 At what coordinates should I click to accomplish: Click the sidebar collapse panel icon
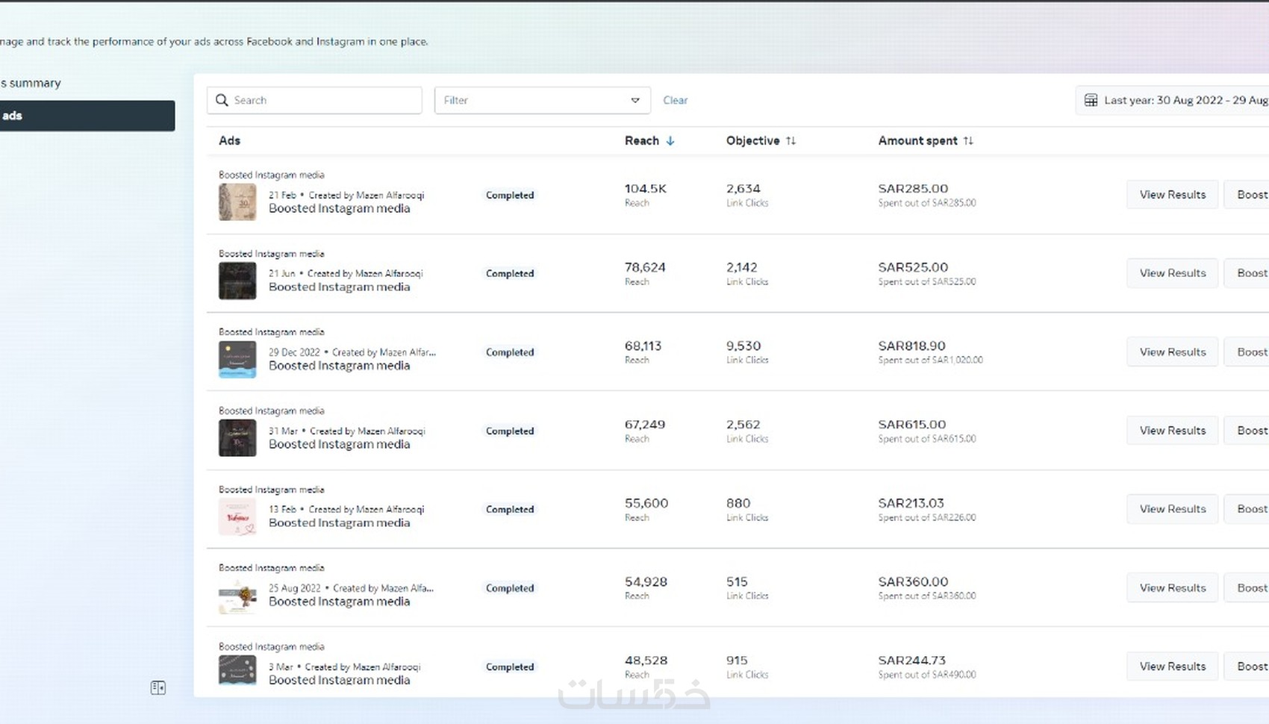pos(158,687)
